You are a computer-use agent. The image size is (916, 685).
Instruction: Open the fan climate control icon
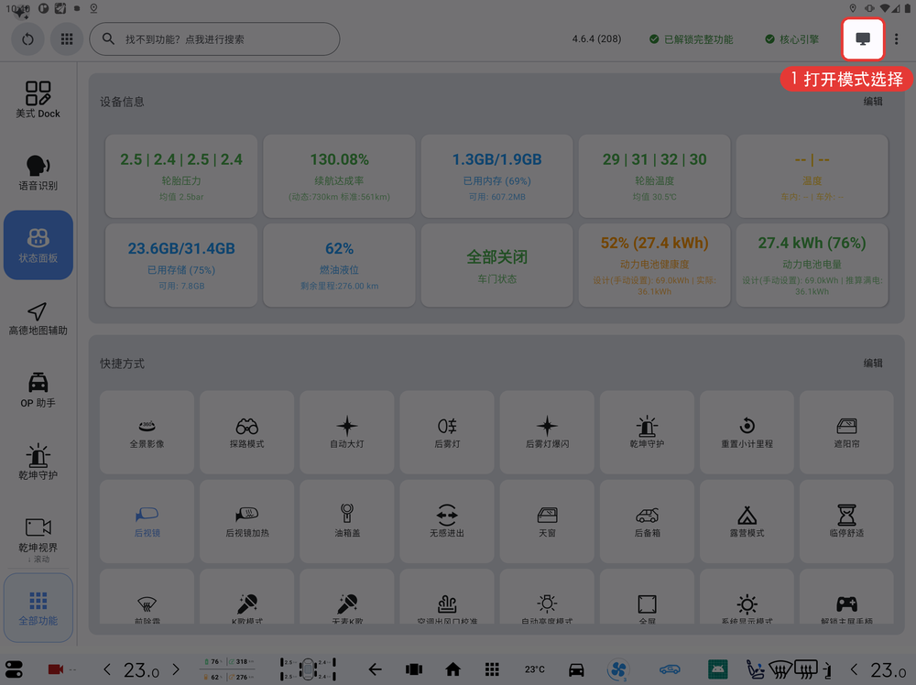[618, 669]
